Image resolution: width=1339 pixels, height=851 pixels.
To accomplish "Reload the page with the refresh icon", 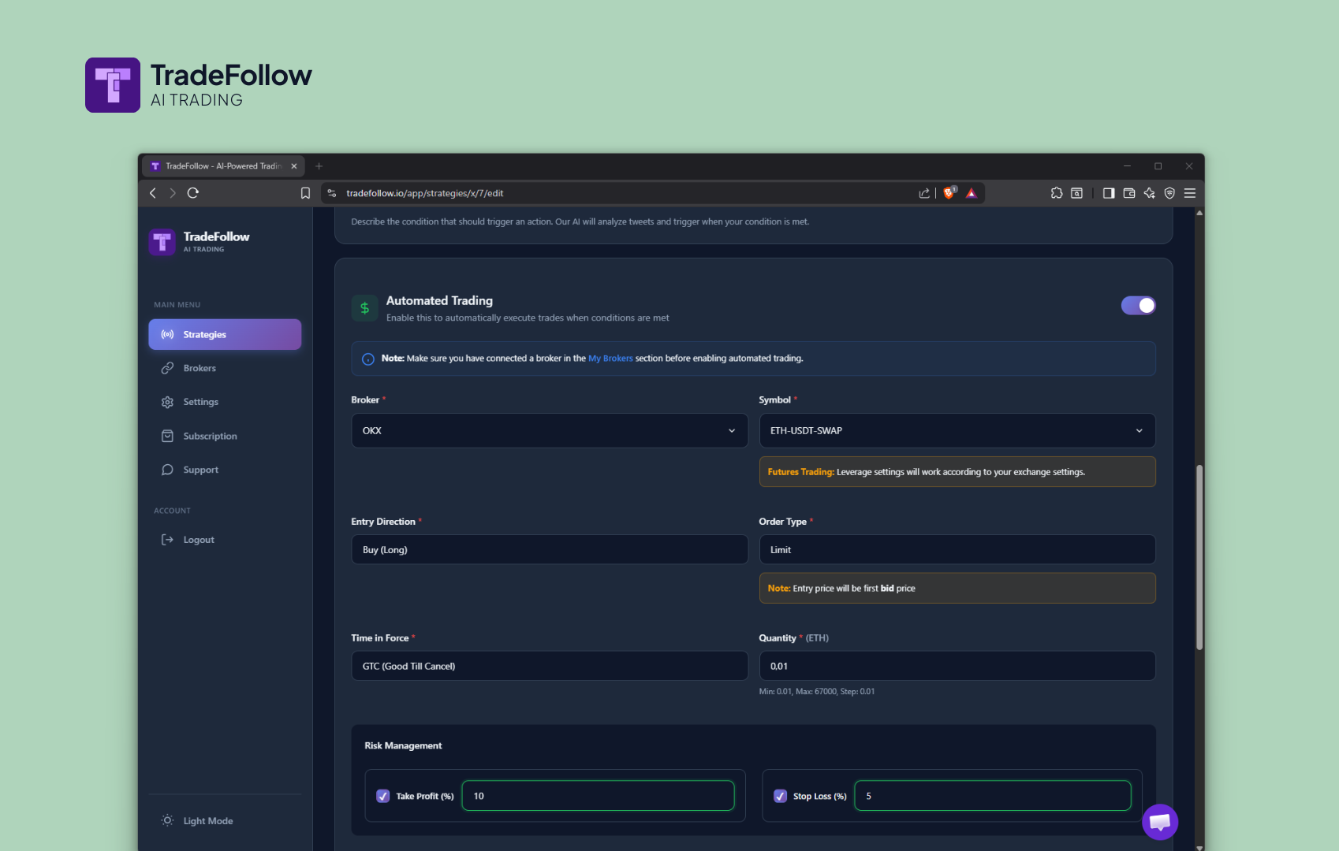I will tap(193, 193).
